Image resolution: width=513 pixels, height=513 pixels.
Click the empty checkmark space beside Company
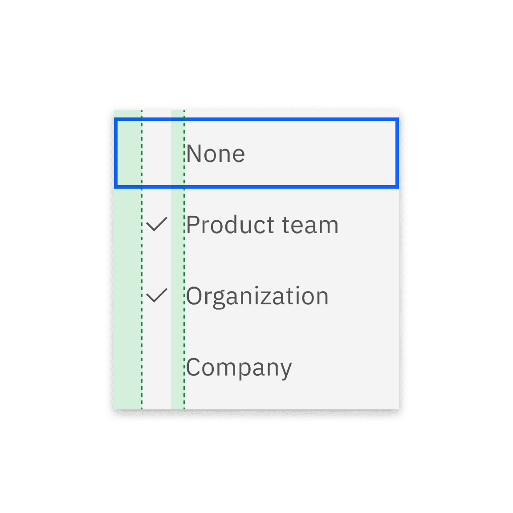[x=158, y=367]
